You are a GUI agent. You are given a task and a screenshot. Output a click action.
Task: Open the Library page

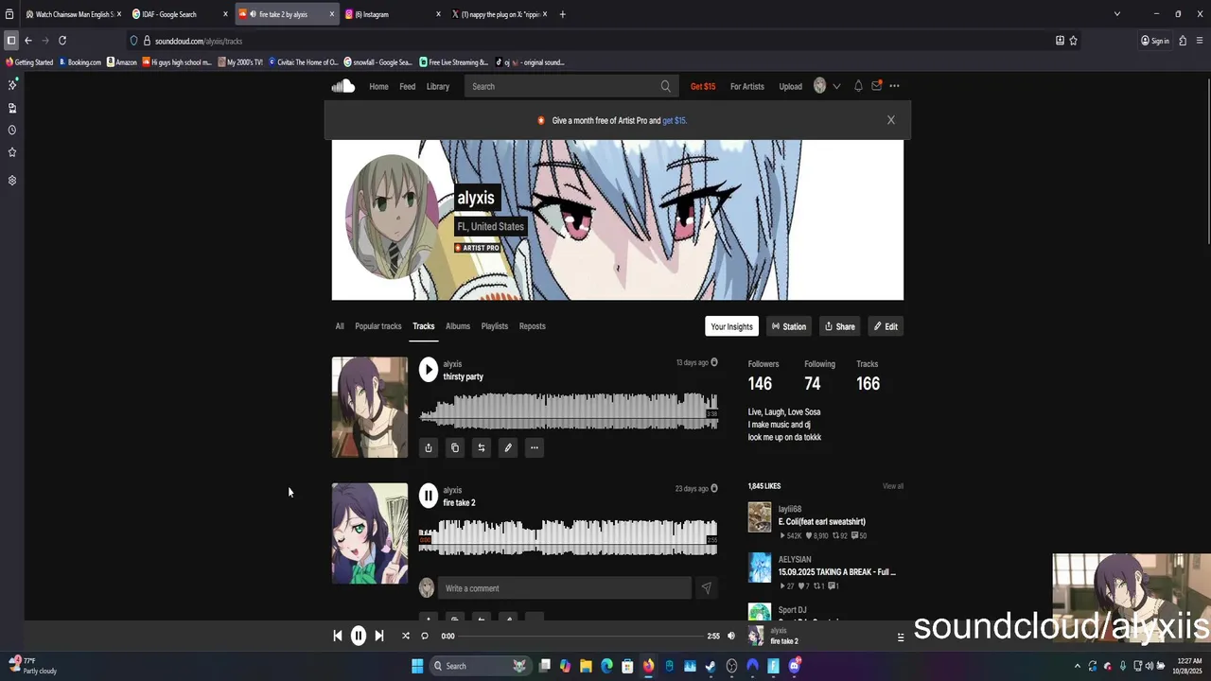tap(438, 86)
